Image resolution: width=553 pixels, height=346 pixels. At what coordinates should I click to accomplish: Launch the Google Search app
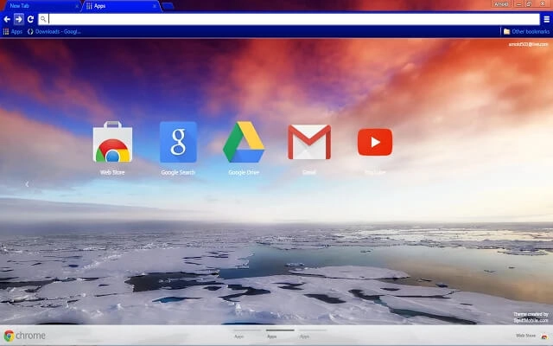click(178, 142)
